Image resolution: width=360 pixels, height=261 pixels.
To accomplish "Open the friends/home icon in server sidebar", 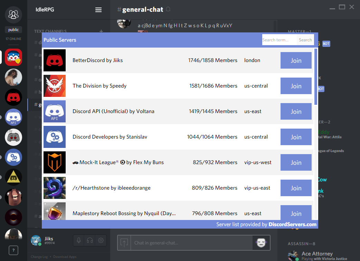I will [x=13, y=15].
